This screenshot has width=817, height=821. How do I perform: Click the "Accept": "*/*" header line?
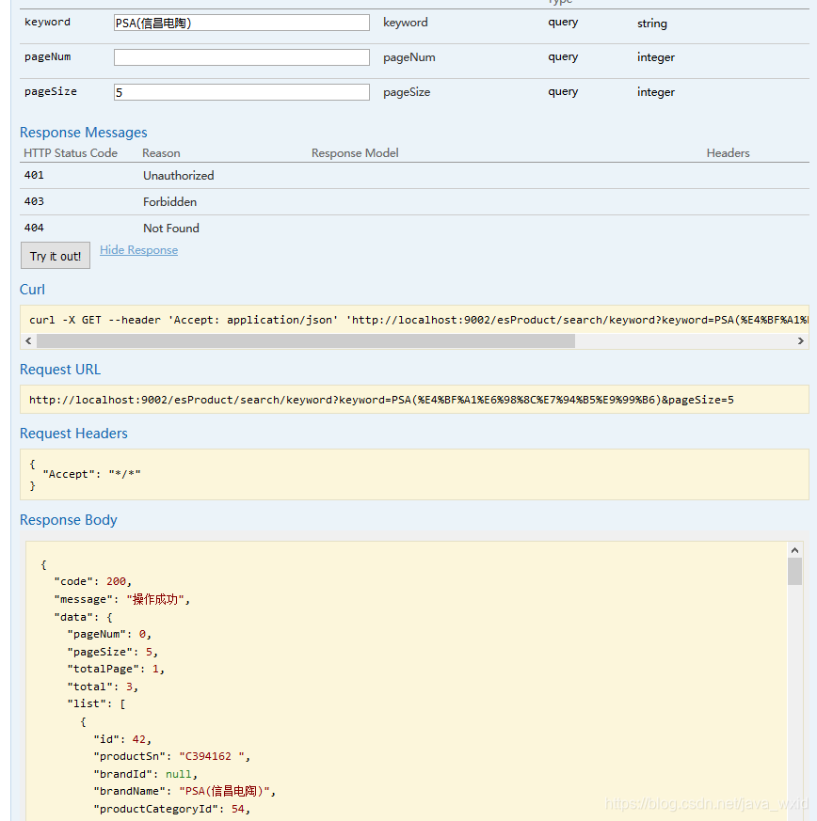click(91, 474)
